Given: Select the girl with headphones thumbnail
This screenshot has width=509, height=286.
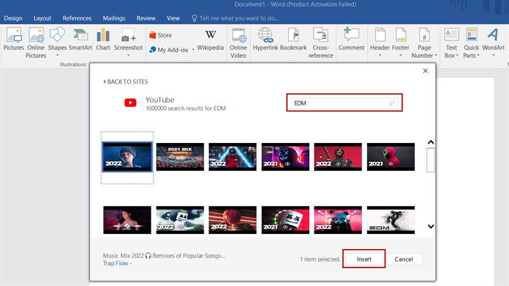Looking at the screenshot, I should (x=127, y=220).
